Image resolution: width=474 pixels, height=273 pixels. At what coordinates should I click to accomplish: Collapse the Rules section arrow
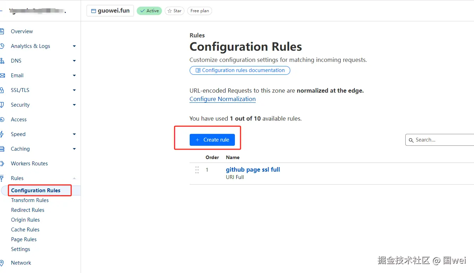point(74,178)
